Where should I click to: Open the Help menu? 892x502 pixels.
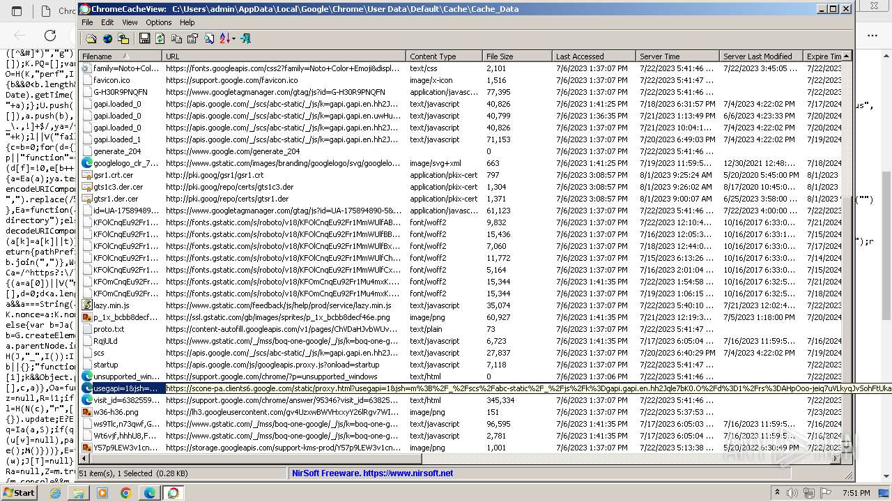point(187,22)
